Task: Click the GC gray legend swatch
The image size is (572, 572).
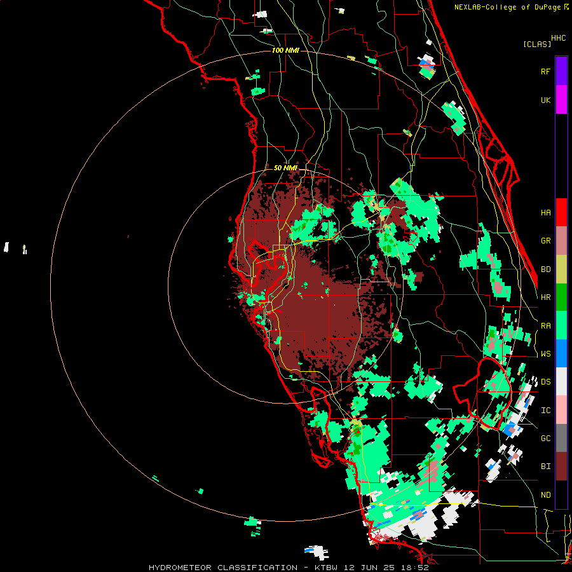Action: 561,438
